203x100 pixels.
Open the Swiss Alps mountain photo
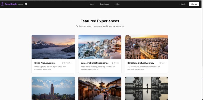53,47
